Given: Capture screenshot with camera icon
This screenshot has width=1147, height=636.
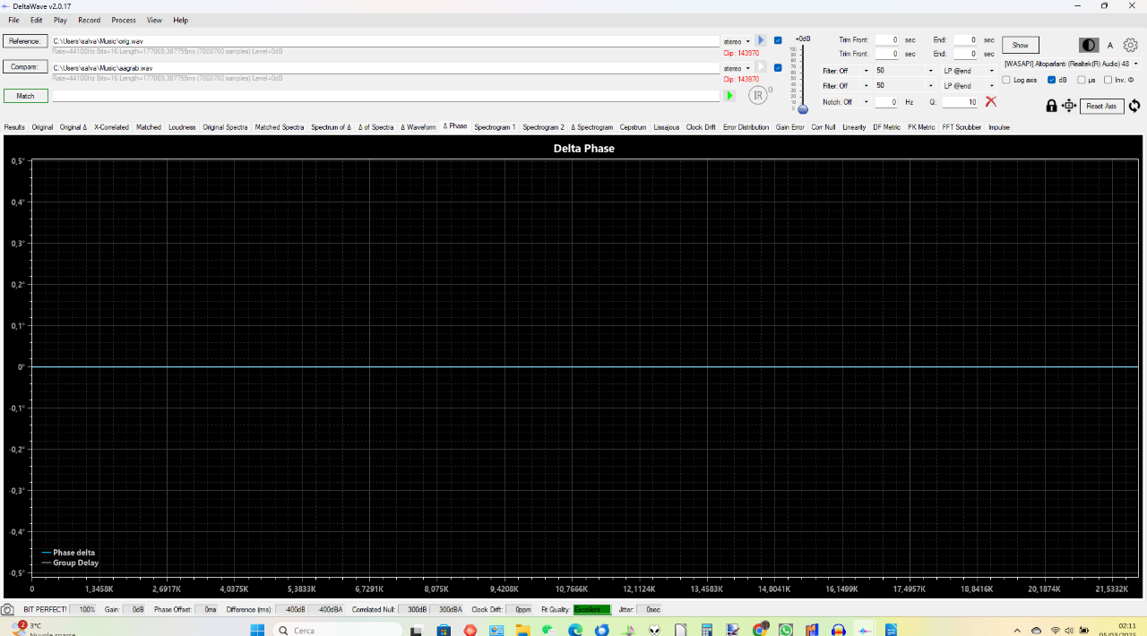Looking at the screenshot, I should point(7,609).
